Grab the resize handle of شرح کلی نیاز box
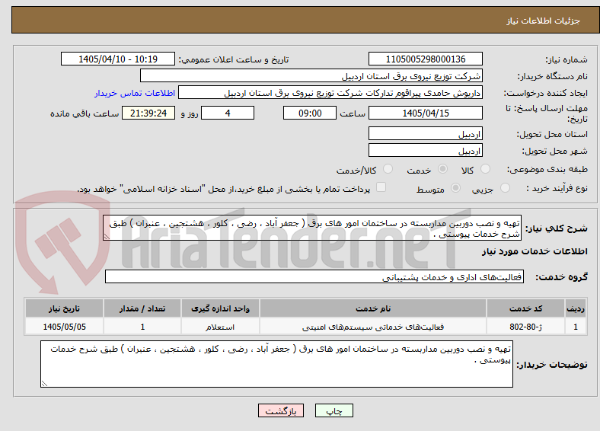Viewport: 600px width, 431px height. [x=107, y=237]
